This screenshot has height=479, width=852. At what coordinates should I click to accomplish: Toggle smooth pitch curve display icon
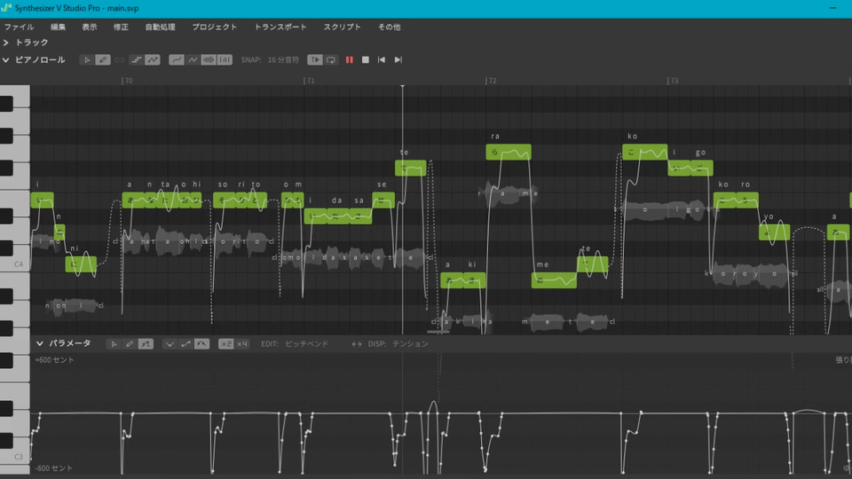tap(176, 59)
